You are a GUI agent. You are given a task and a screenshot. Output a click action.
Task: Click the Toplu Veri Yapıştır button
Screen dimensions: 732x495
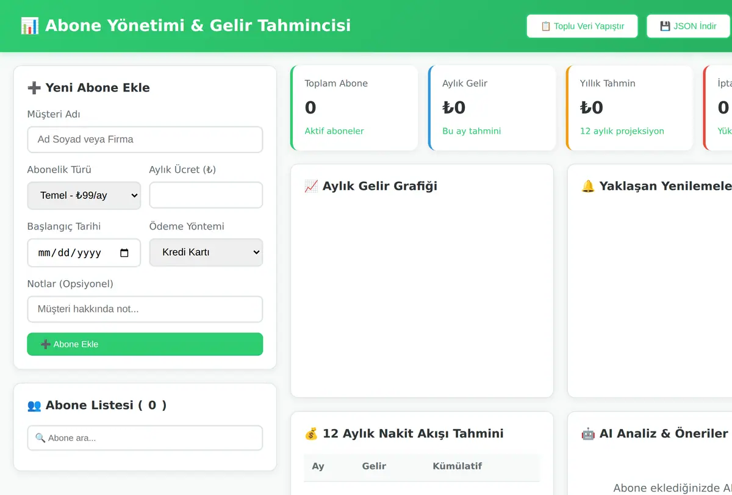(582, 26)
